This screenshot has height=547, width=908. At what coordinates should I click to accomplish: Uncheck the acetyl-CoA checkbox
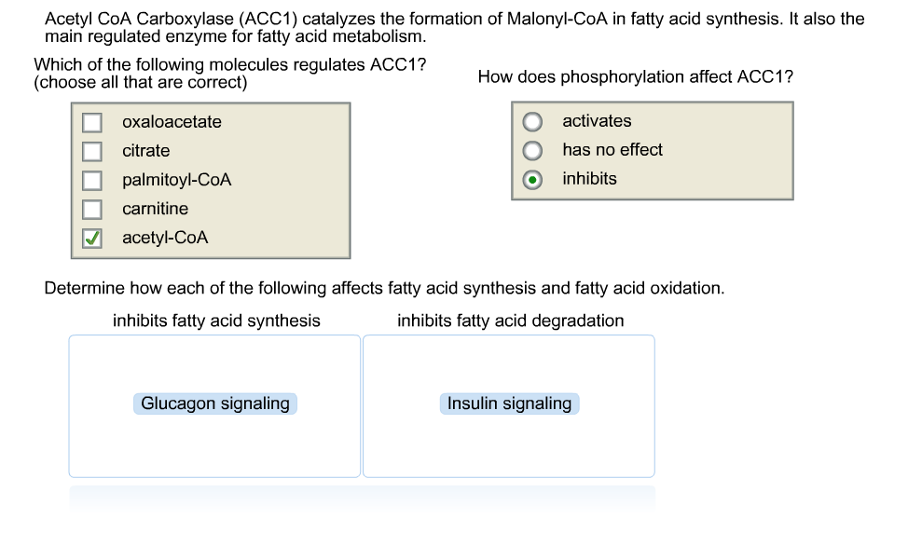tap(91, 239)
